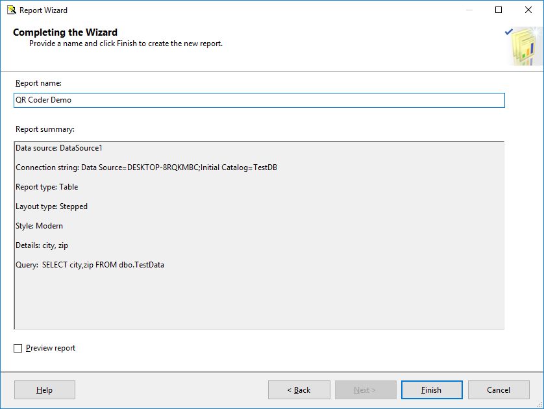Select the Connection string summary line
The image size is (544, 409).
pyautogui.click(x=147, y=167)
